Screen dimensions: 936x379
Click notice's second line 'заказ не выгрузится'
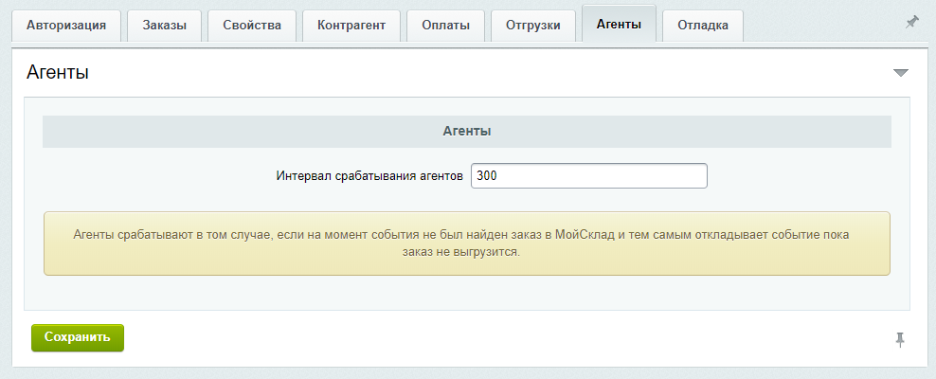[467, 253]
